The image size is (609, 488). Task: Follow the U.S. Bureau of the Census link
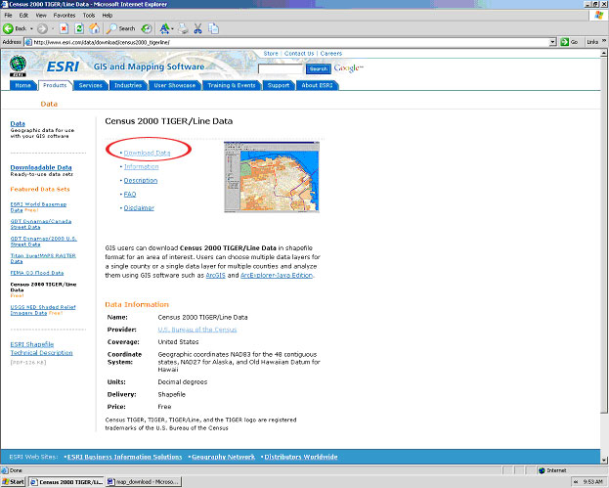[197, 330]
